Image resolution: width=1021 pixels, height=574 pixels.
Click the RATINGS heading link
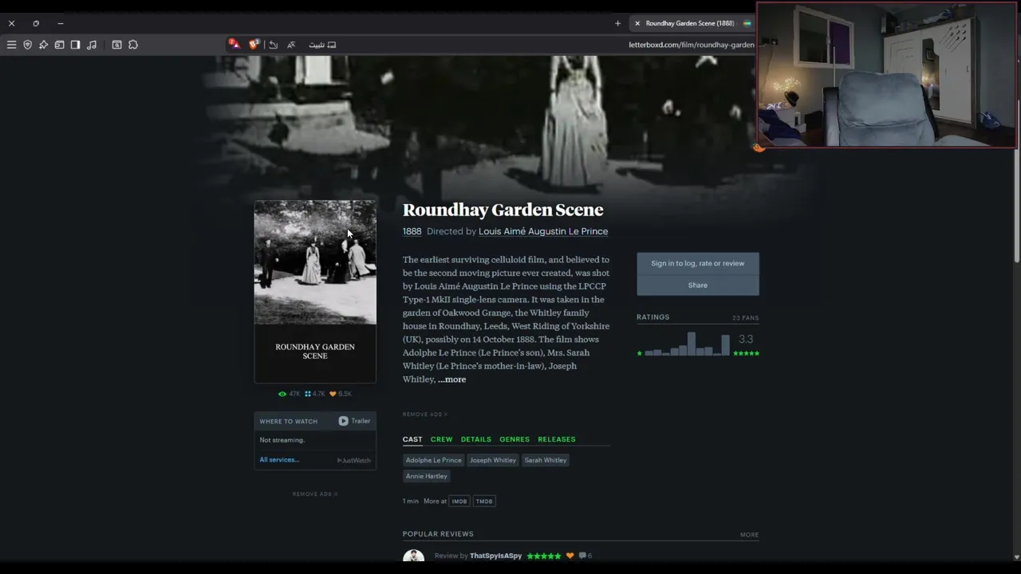coord(653,317)
